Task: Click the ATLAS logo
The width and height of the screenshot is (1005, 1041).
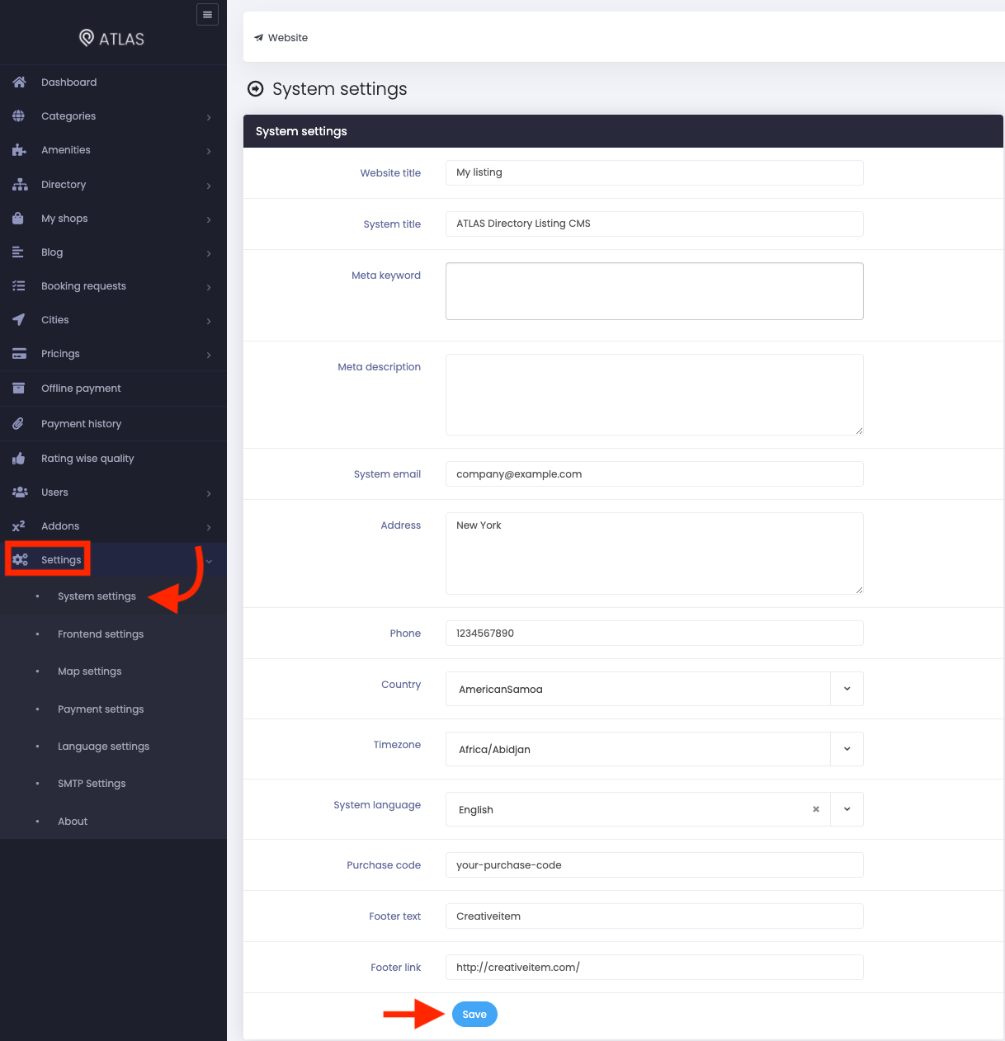Action: pyautogui.click(x=111, y=38)
